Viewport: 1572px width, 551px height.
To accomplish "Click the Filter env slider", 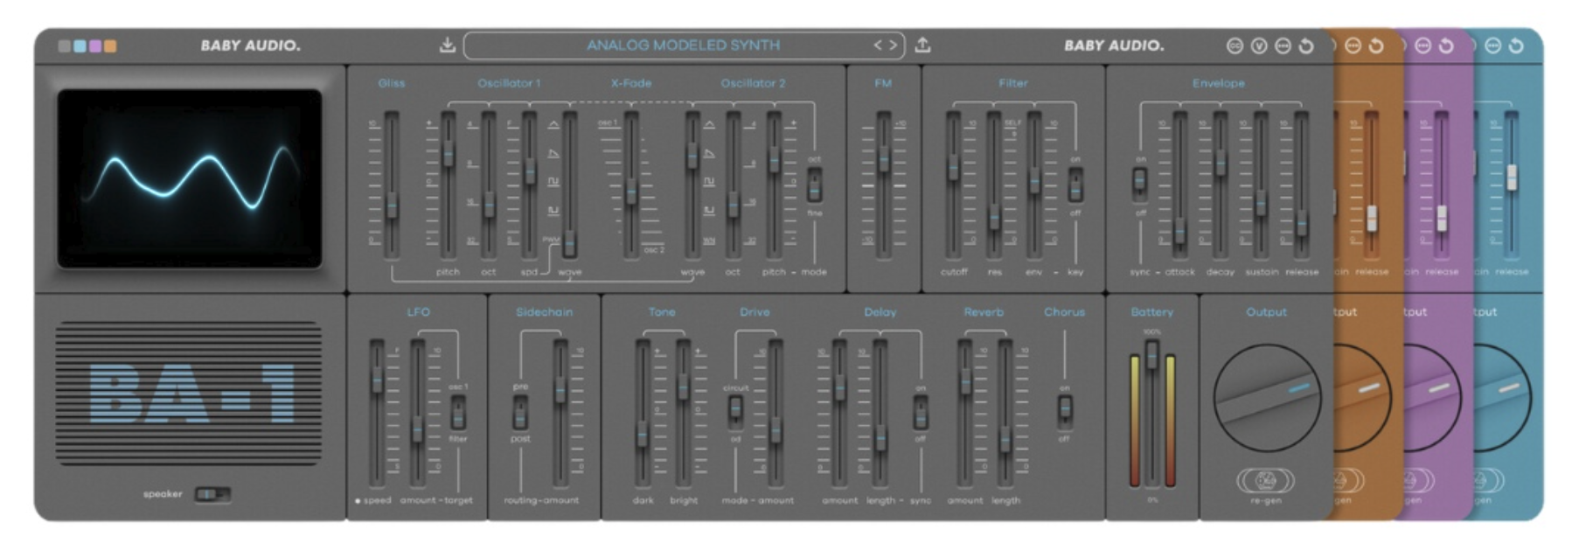I will tap(1034, 185).
